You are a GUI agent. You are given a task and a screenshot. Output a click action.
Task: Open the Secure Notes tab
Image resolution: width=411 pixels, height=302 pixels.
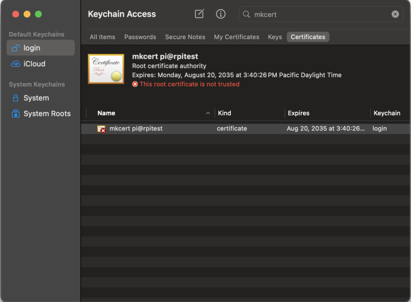tap(185, 37)
